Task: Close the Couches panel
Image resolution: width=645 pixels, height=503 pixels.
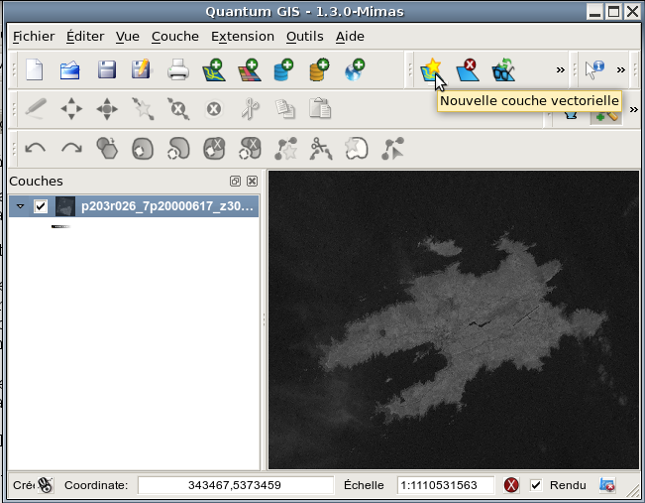Action: (252, 182)
